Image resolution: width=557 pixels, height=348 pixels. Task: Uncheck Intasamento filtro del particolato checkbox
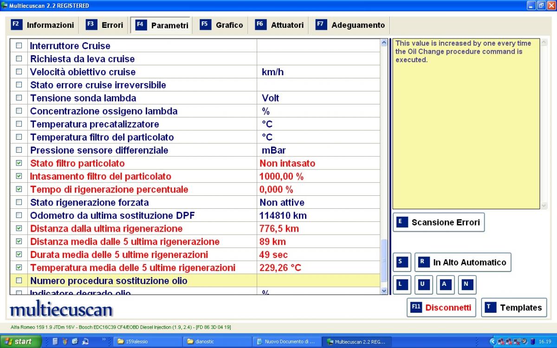click(x=19, y=176)
